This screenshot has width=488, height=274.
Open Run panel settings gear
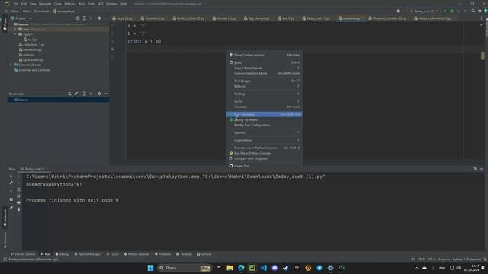pyautogui.click(x=474, y=169)
